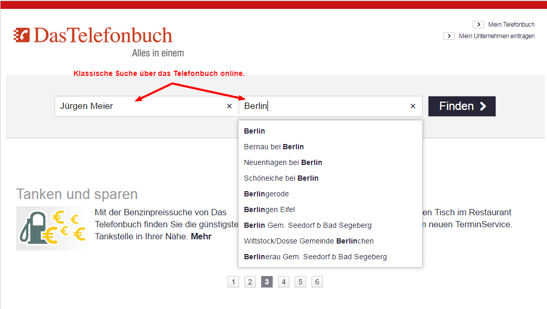Click arrow icon beside Mein Unternehmen eintragen
547x309 pixels.
pyautogui.click(x=448, y=36)
